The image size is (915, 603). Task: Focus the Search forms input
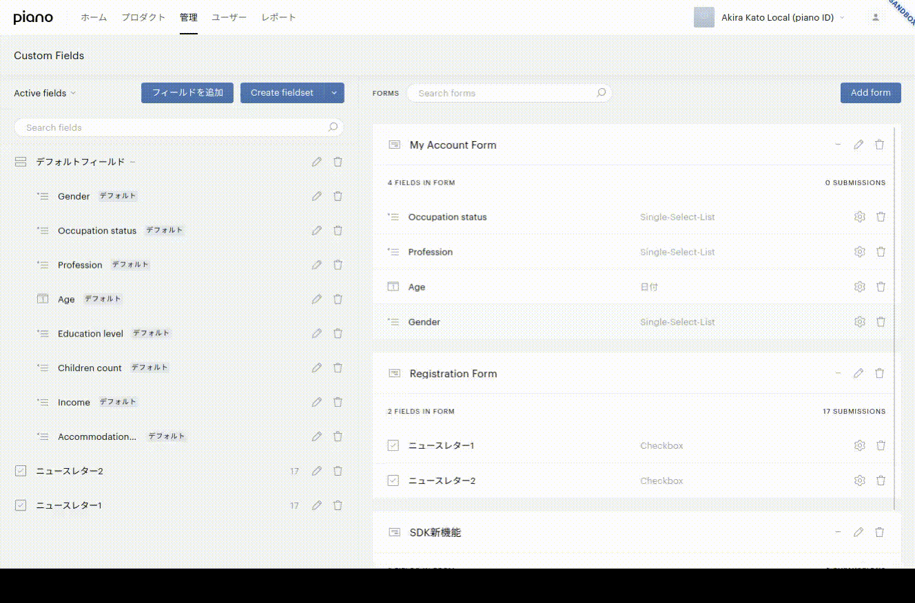(x=503, y=93)
